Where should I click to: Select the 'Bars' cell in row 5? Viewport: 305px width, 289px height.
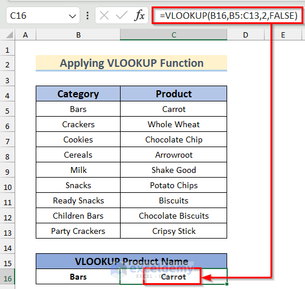point(78,109)
